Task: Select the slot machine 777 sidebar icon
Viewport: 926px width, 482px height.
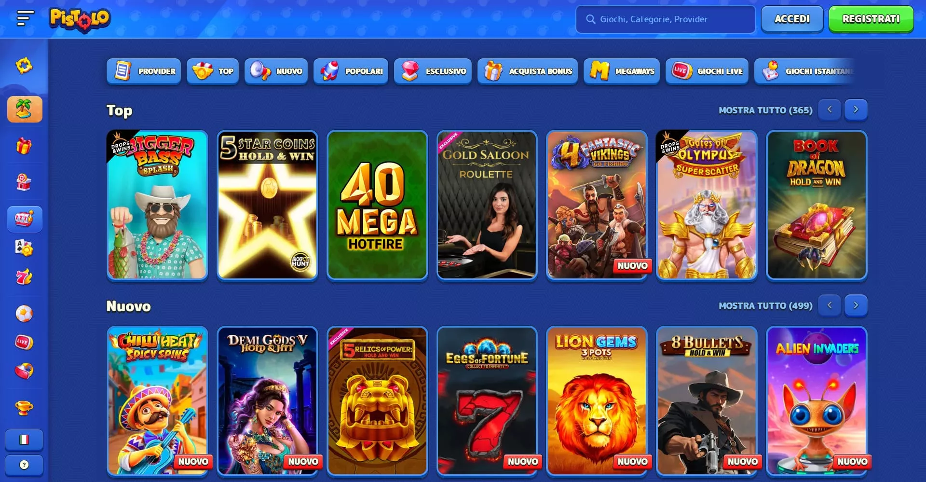Action: coord(25,219)
